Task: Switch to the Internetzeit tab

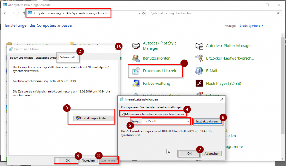Action: point(68,58)
